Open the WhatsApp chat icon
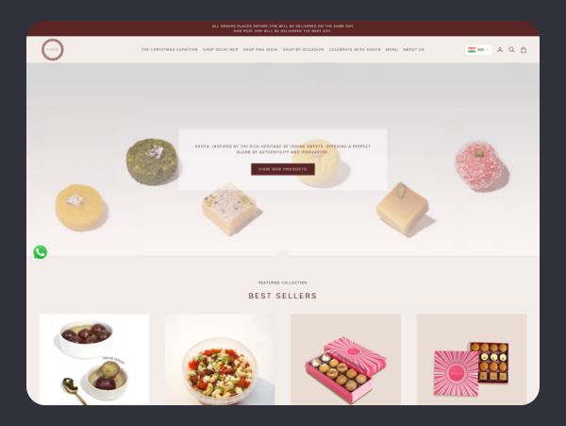566x426 pixels. click(x=40, y=252)
